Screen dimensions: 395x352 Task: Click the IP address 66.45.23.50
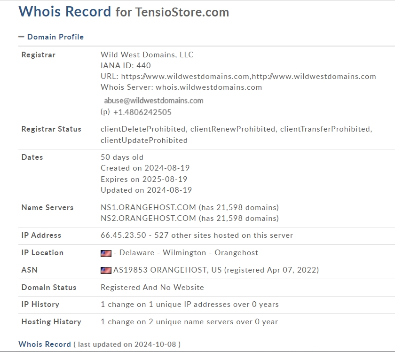coord(123,235)
